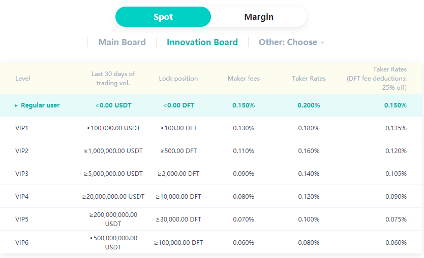Screen dimensions: 424x258
Task: Select the Regular user row
Action: (x=40, y=105)
